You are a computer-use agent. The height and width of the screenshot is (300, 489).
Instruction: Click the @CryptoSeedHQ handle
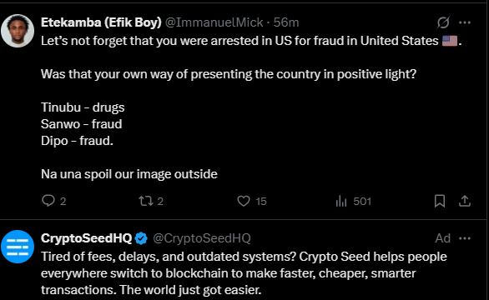(x=202, y=238)
